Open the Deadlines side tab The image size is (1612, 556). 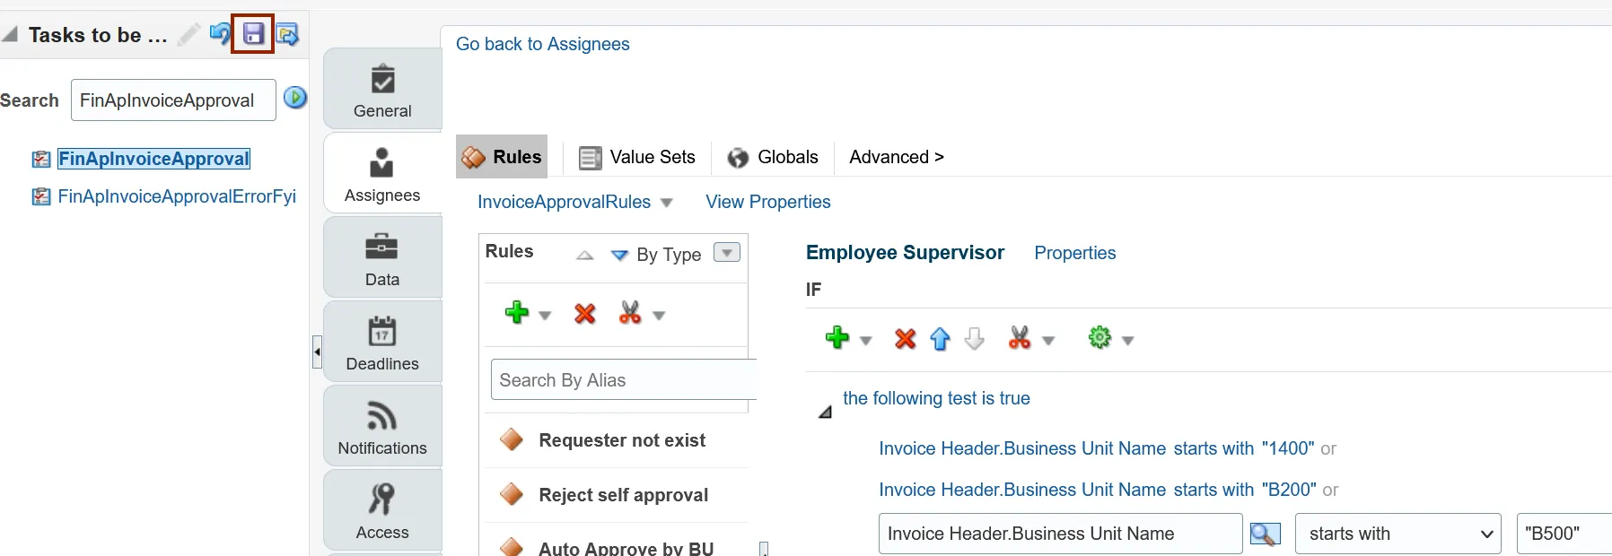[x=382, y=343]
